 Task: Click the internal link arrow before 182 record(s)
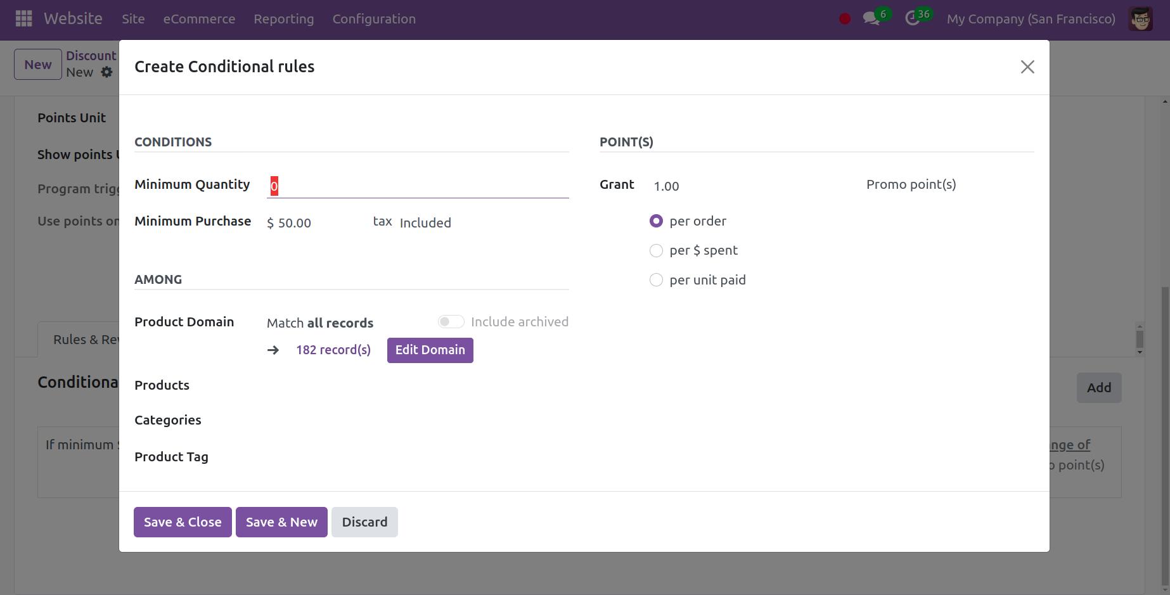[273, 350]
